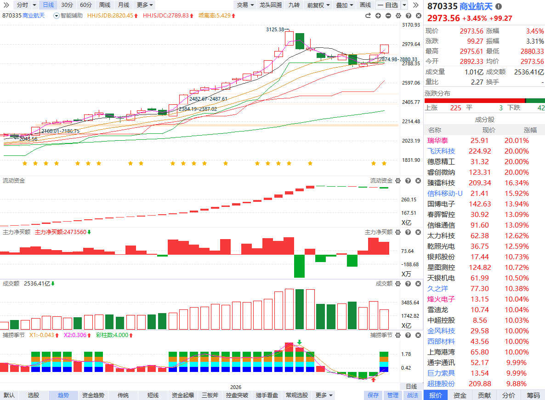Switch the chart to 周线 weekly period
This screenshot has width=545, height=400.
(x=104, y=5)
